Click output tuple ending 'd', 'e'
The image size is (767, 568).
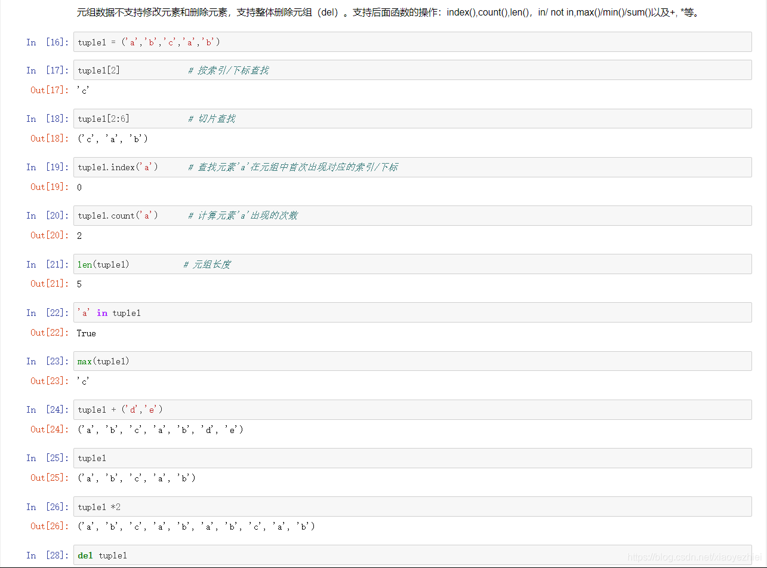[161, 429]
